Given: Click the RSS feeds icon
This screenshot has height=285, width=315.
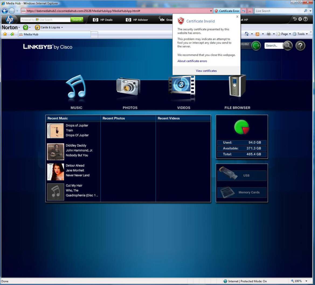Looking at the screenshot, I should pos(257,34).
